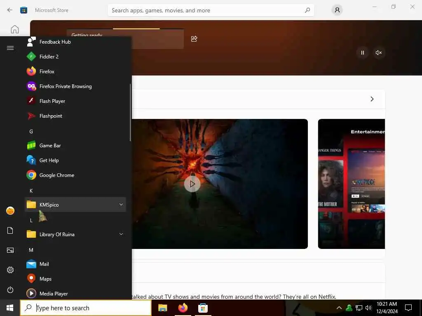Pause the hero trailer video
Image resolution: width=422 pixels, height=316 pixels.
(x=363, y=53)
